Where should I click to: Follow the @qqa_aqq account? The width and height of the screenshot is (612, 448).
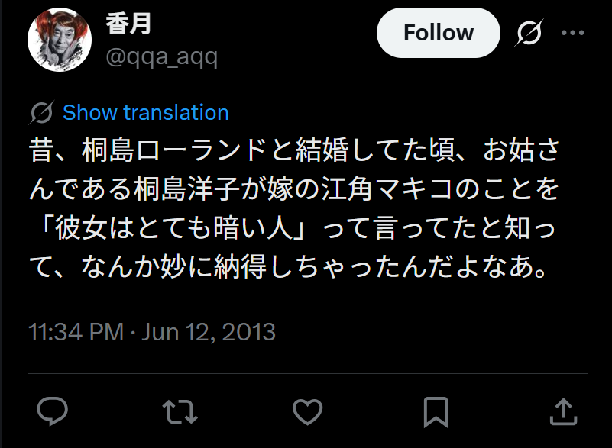(438, 34)
